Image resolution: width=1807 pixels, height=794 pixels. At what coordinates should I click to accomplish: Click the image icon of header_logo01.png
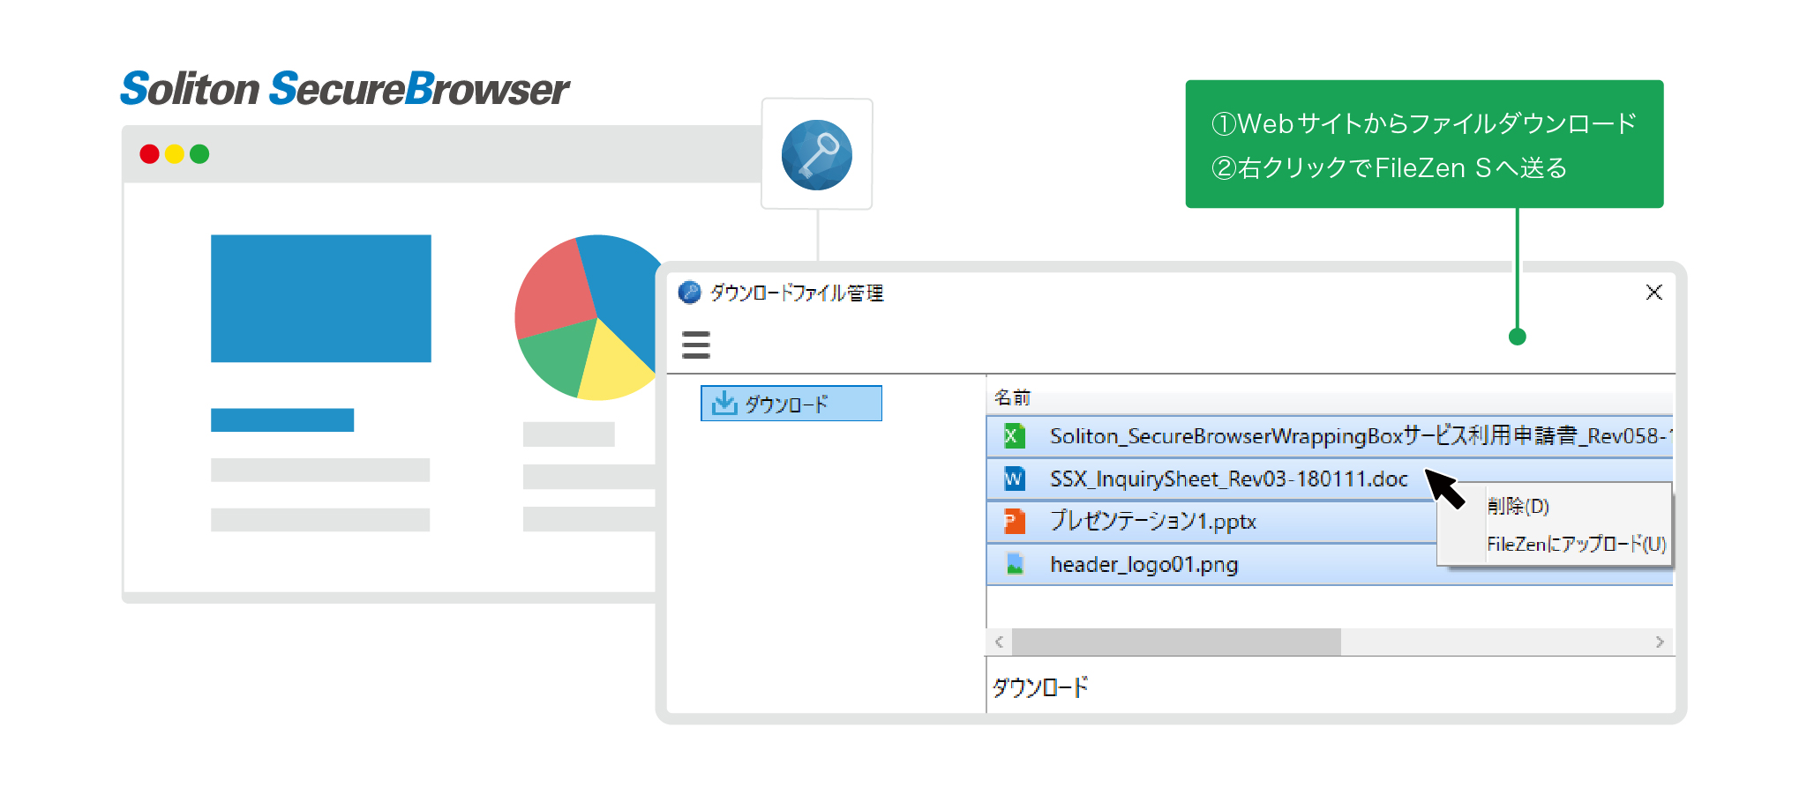coord(1014,564)
